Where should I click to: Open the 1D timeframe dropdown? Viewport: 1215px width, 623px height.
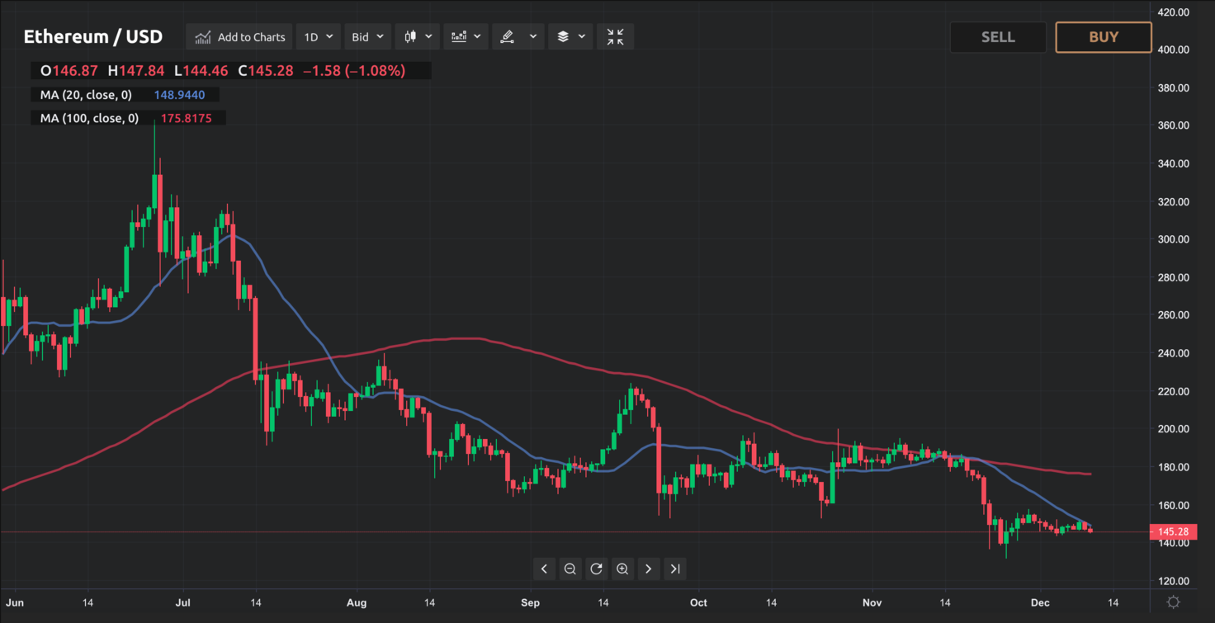click(318, 36)
